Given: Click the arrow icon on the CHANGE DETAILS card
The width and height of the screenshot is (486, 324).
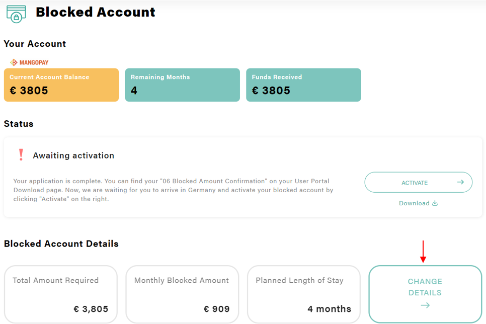Looking at the screenshot, I should coord(425,305).
